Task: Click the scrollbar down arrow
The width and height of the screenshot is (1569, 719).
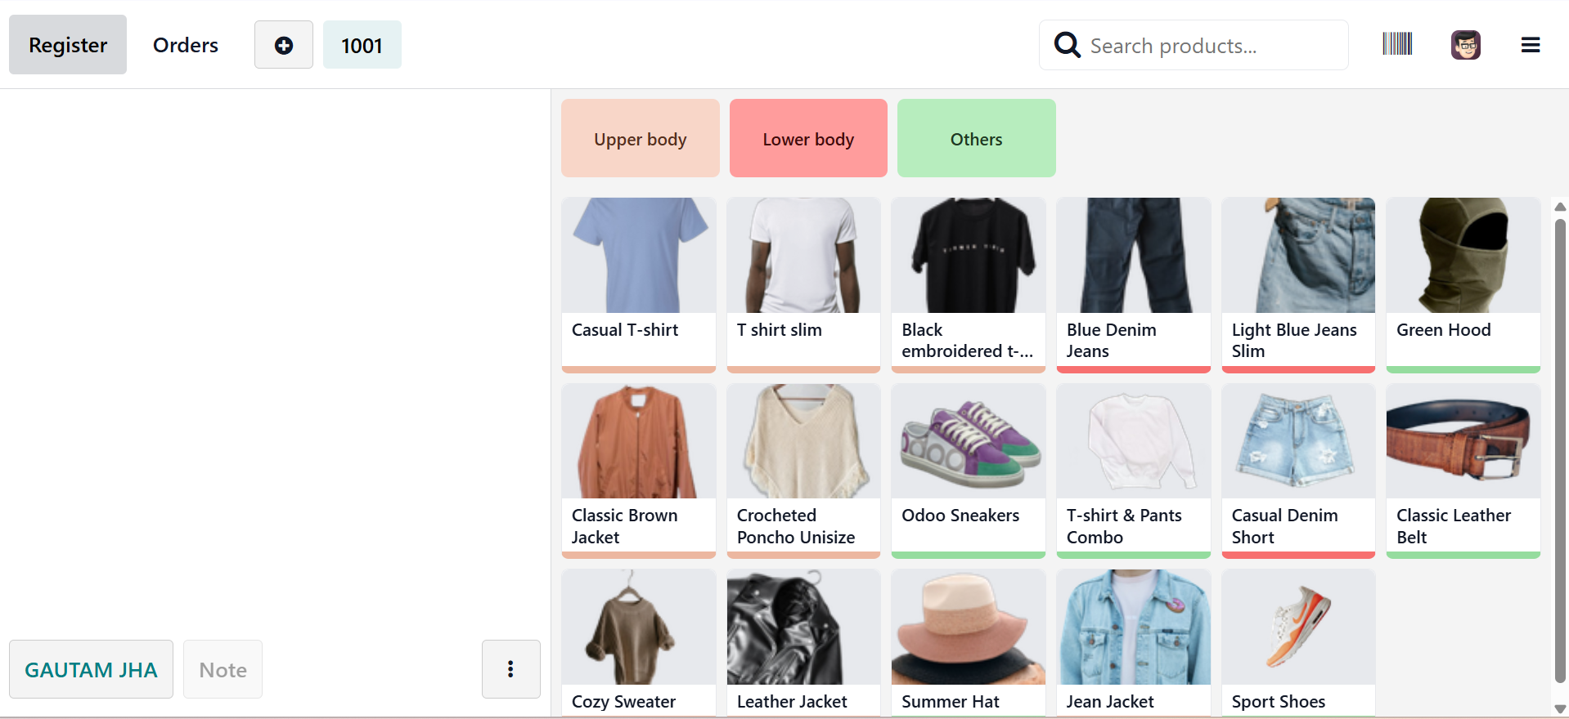Action: point(1560,708)
